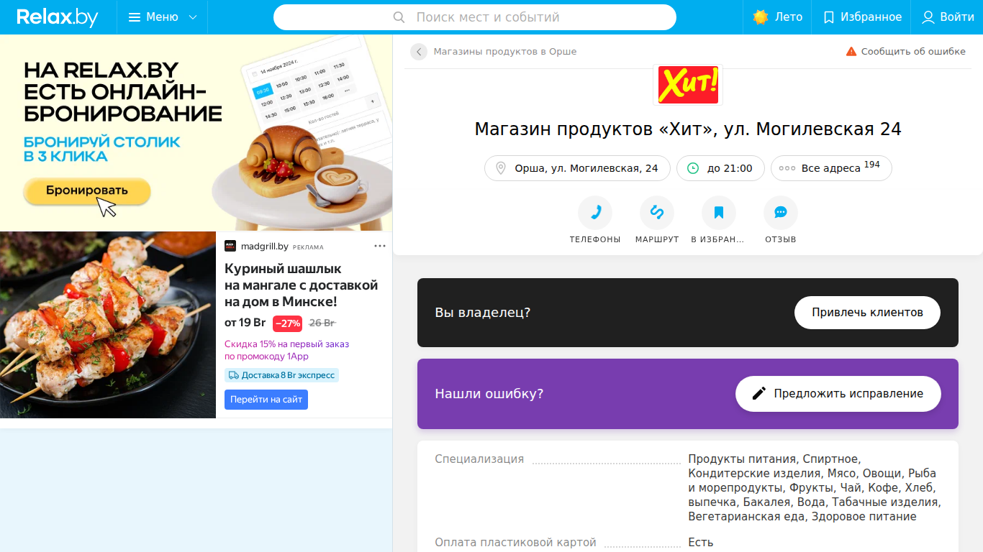The width and height of the screenshot is (983, 552).
Task: Show working hours до 21:00
Action: pyautogui.click(x=720, y=168)
